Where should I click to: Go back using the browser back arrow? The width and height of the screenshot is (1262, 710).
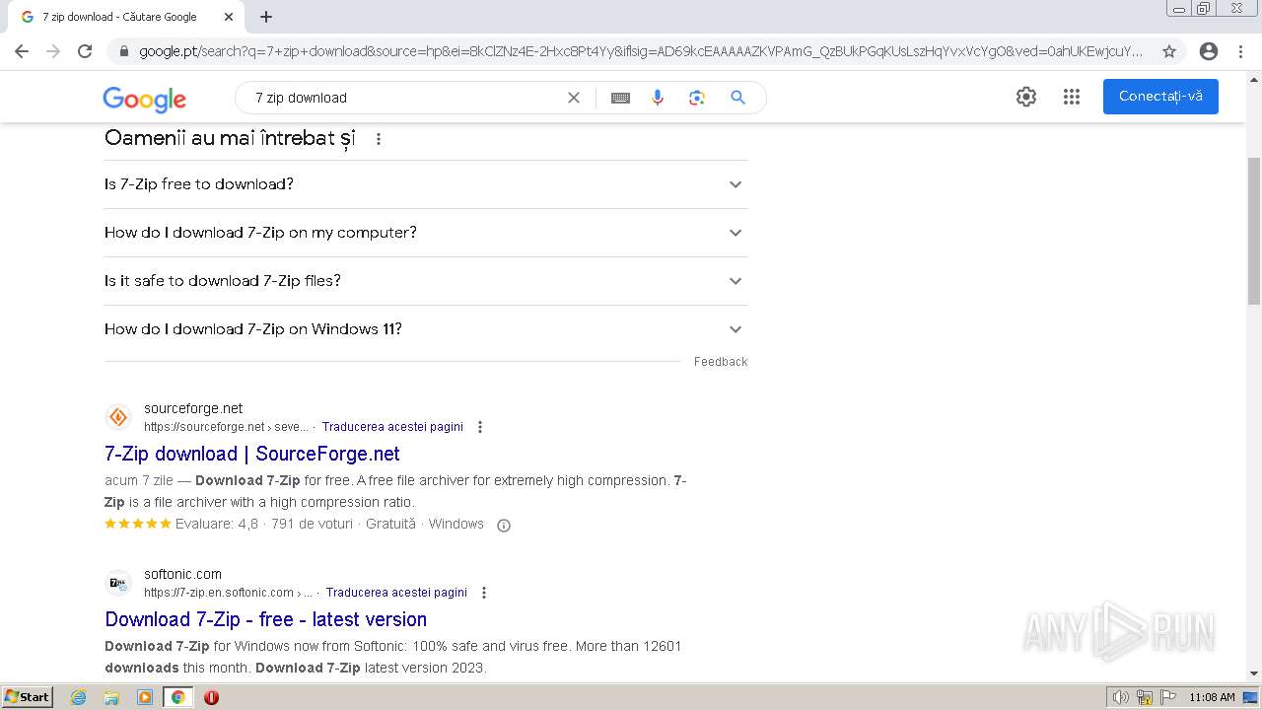click(22, 51)
